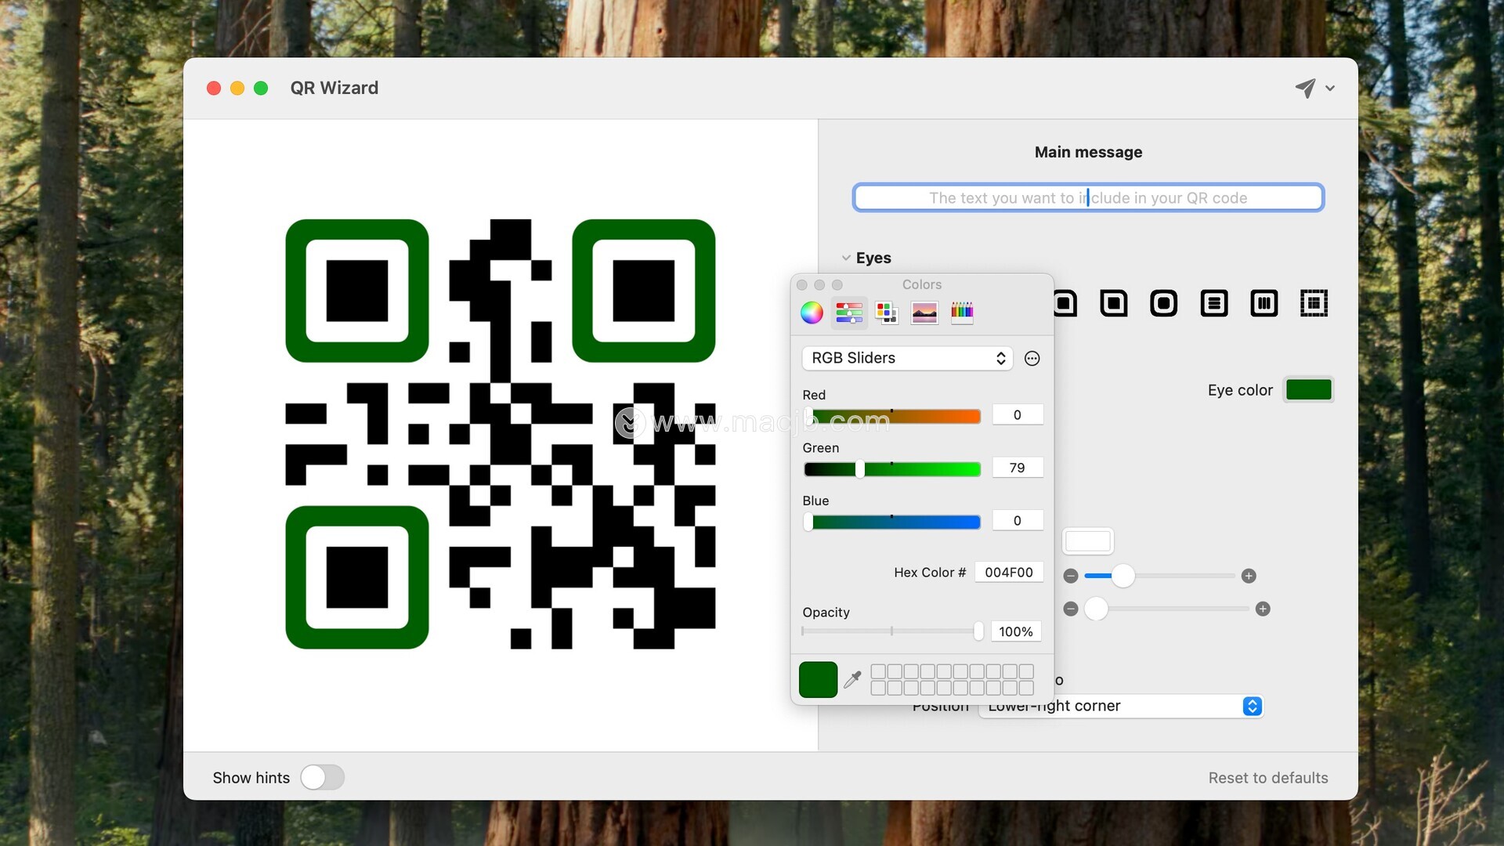Select the Color Palettes picker tab
The height and width of the screenshot is (846, 1504).
tap(886, 313)
